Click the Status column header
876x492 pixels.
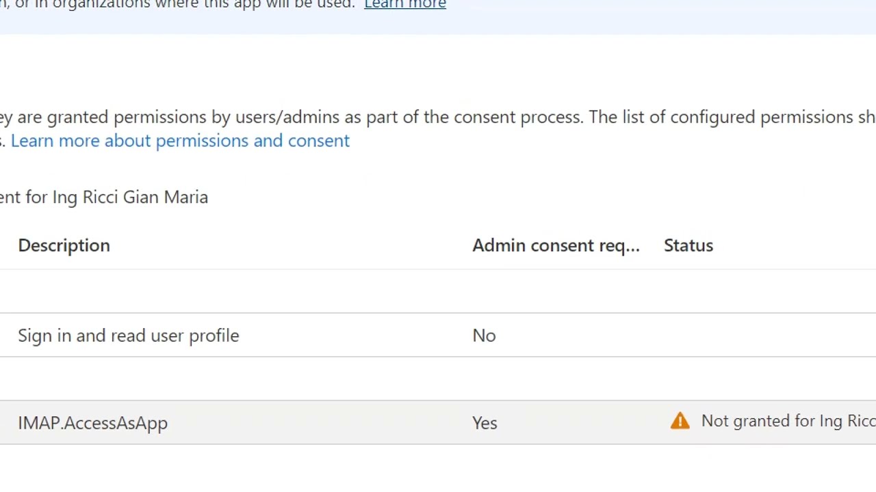click(x=688, y=245)
